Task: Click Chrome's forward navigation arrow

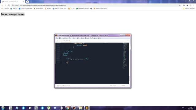Action: [6, 5]
